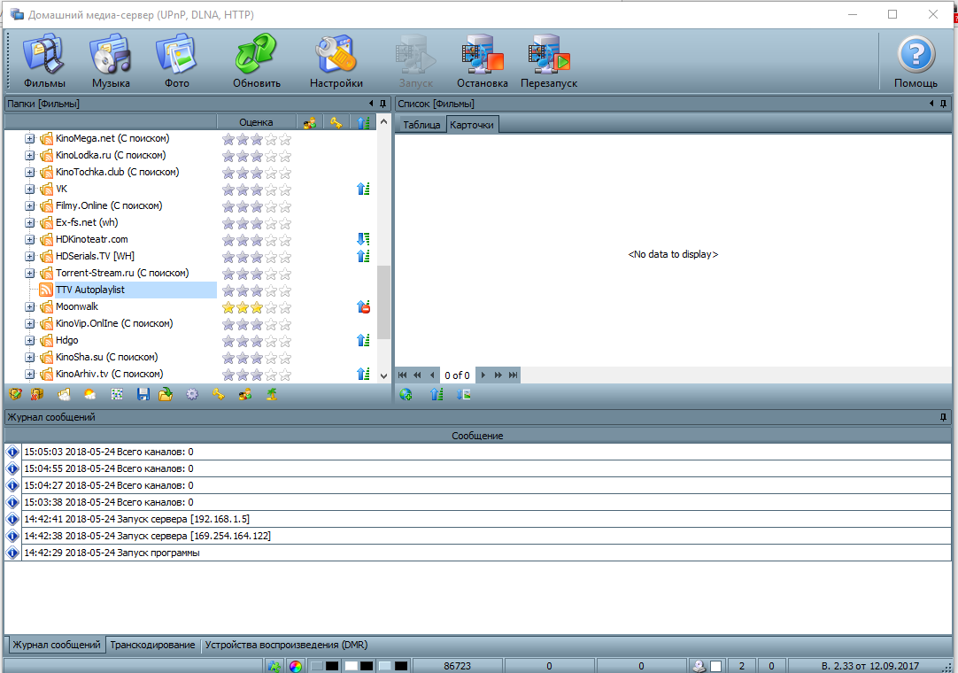Click the Обновить (Refresh) toolbar icon
The image size is (958, 673).
coord(257,60)
